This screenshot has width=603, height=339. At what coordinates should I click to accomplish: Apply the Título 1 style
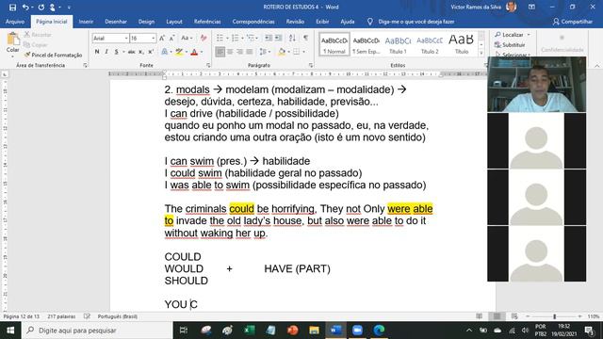[398, 44]
